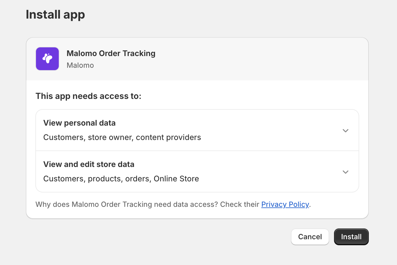Click the Install app page heading

(x=55, y=14)
